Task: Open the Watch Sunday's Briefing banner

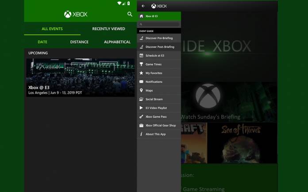Action: click(229, 102)
